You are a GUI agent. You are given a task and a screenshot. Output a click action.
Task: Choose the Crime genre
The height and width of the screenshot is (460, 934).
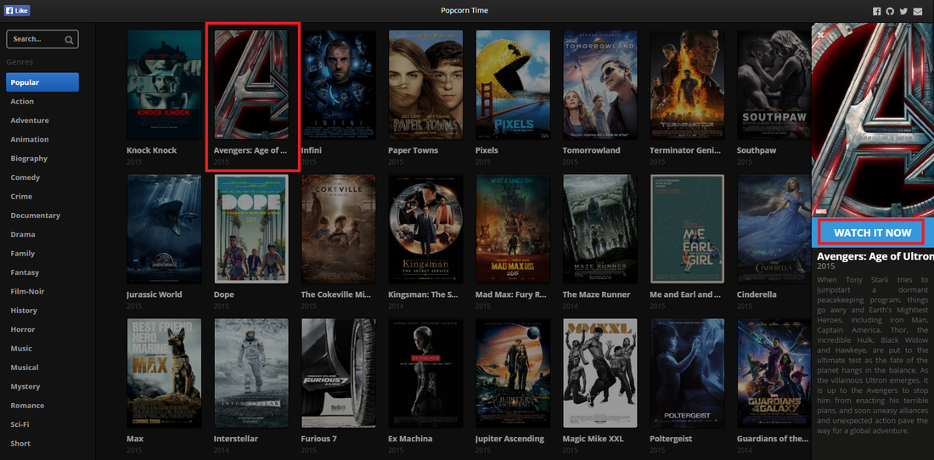click(x=21, y=196)
